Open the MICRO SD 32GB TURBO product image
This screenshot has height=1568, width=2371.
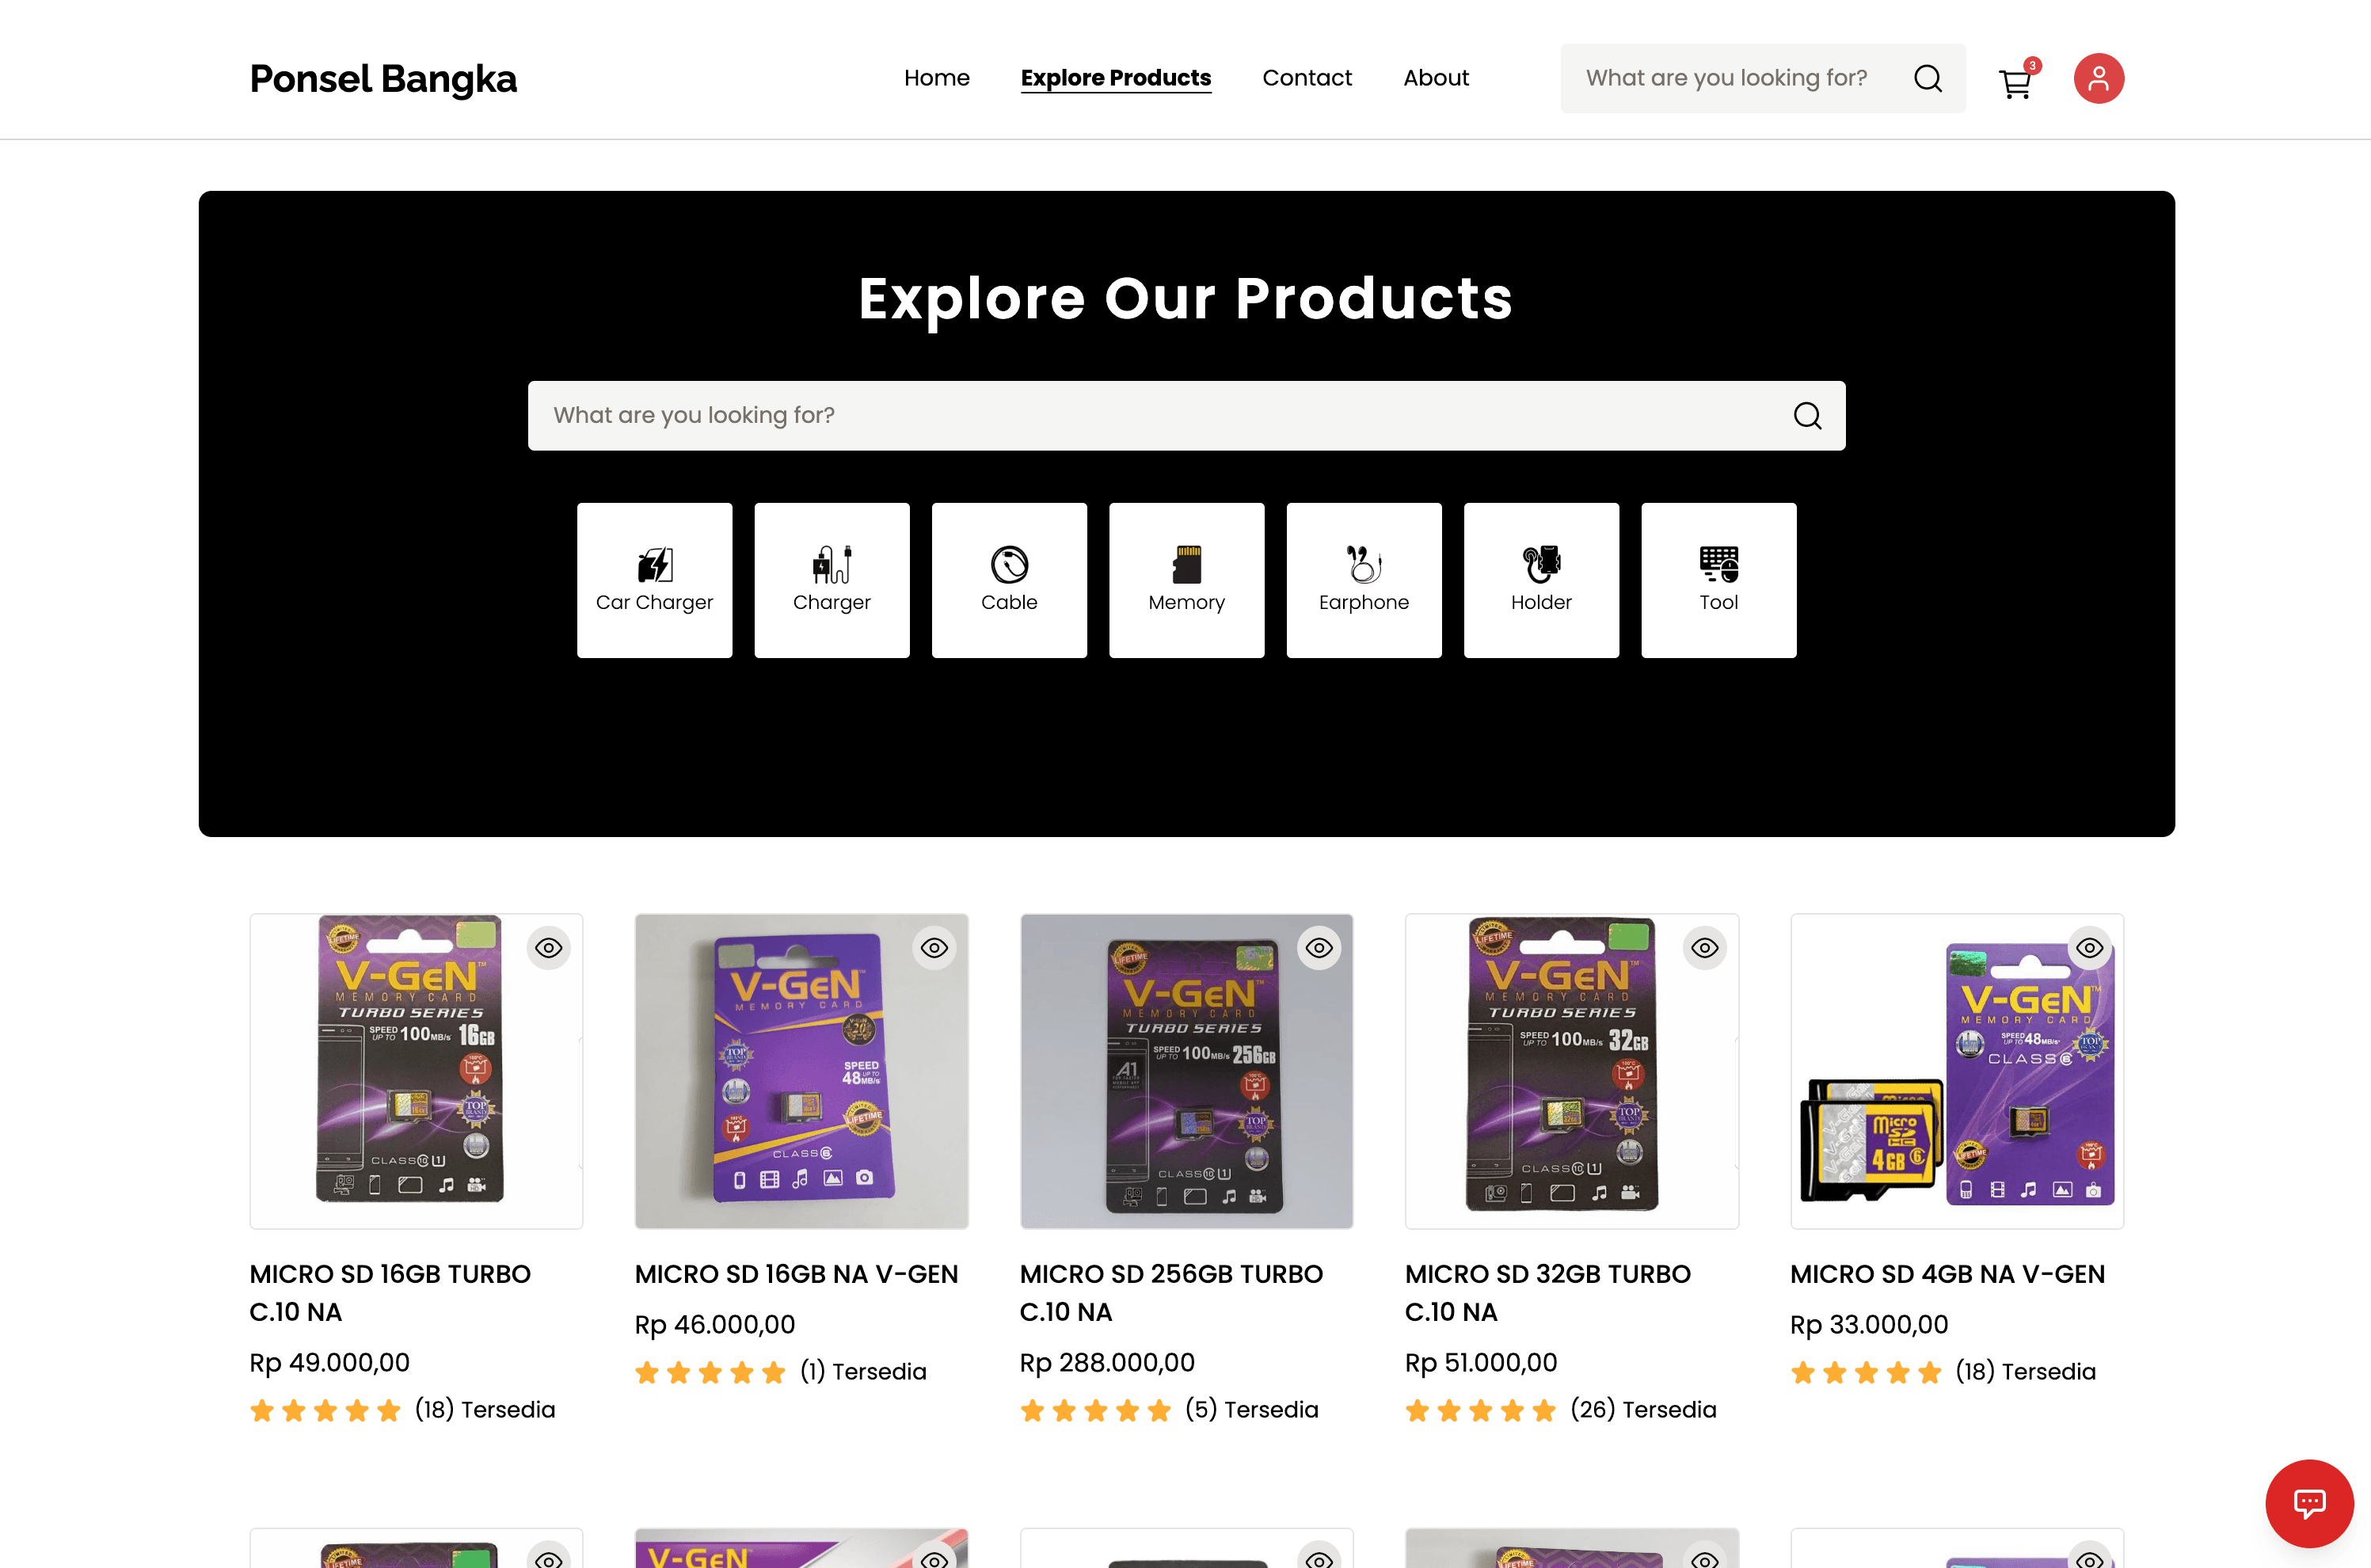(1571, 1071)
